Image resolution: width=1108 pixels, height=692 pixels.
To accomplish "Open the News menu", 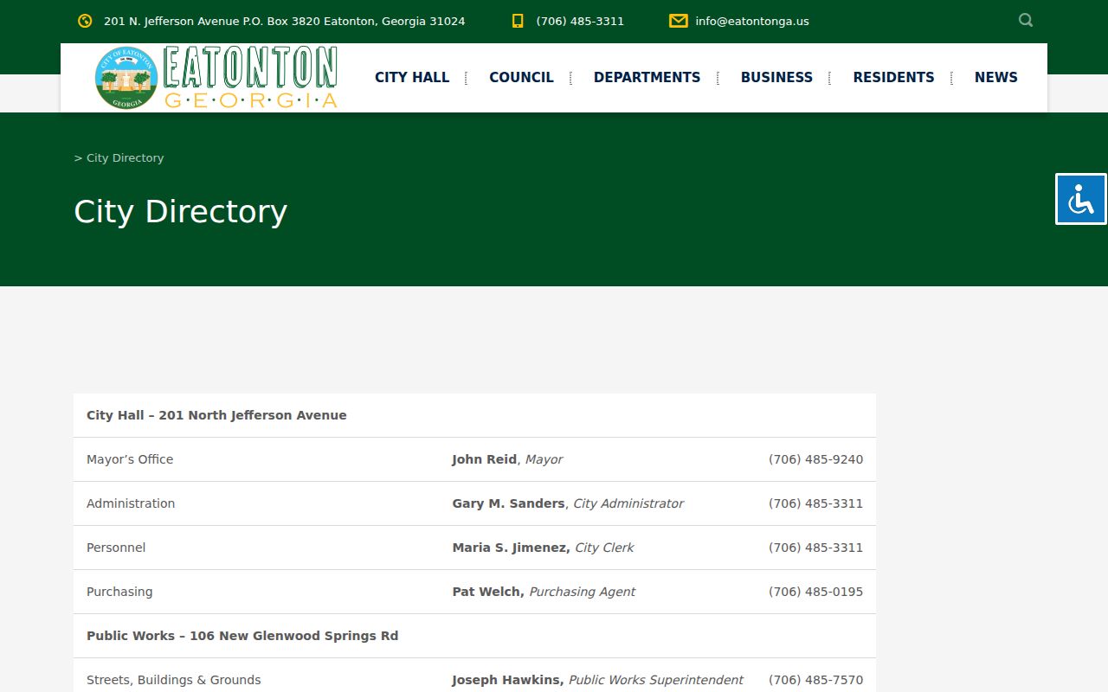I will click(x=996, y=77).
